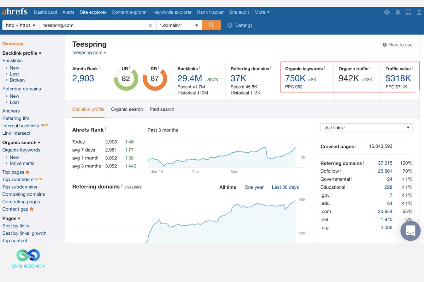This screenshot has width=424, height=282.
Task: Open Site audit in navigation
Action: tap(239, 12)
